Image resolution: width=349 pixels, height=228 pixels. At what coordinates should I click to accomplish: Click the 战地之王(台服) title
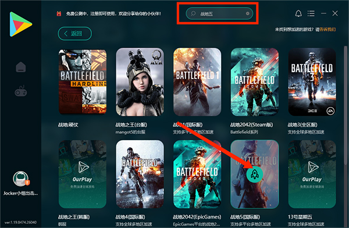pos(131,124)
